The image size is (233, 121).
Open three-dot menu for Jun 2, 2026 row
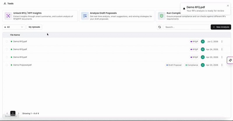(x=222, y=41)
